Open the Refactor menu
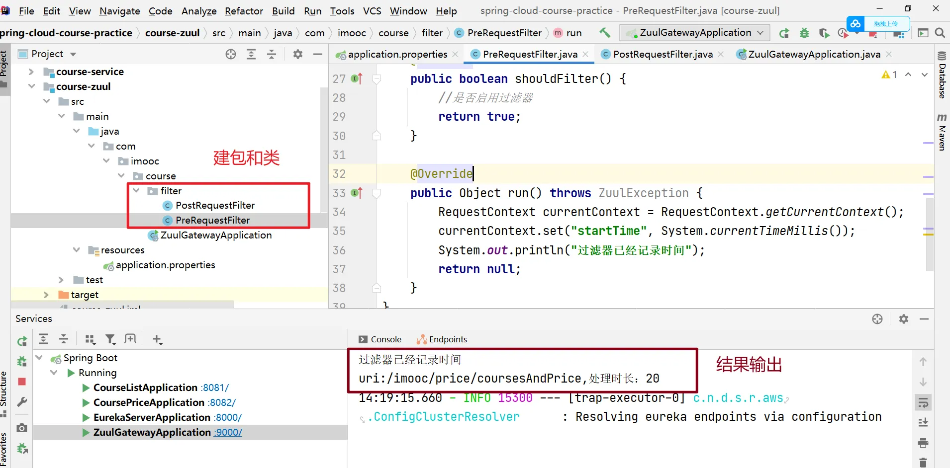 244,11
